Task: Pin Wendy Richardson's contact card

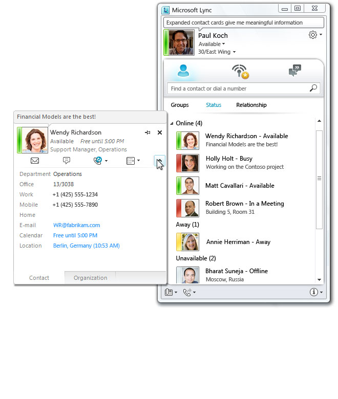Action: (x=147, y=132)
